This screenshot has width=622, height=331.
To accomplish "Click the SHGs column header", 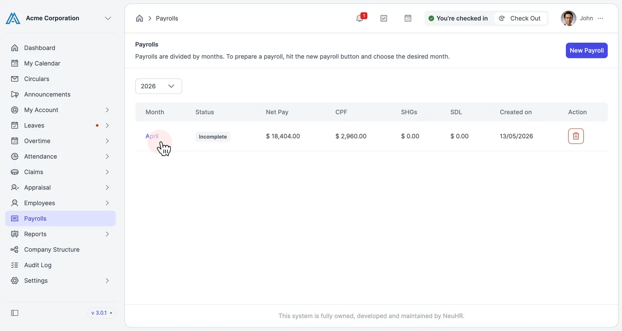I will [409, 112].
